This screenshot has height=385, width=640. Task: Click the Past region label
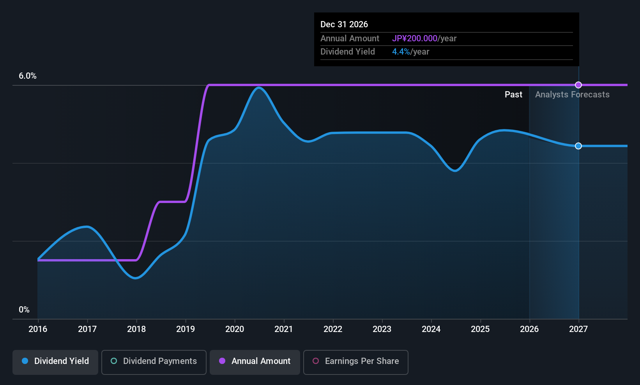[513, 95]
